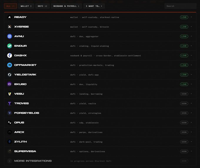Image resolution: width=200 pixels, height=168 pixels.
Task: Click the MORE INTEGRATIONS row title
Action: click(33, 161)
